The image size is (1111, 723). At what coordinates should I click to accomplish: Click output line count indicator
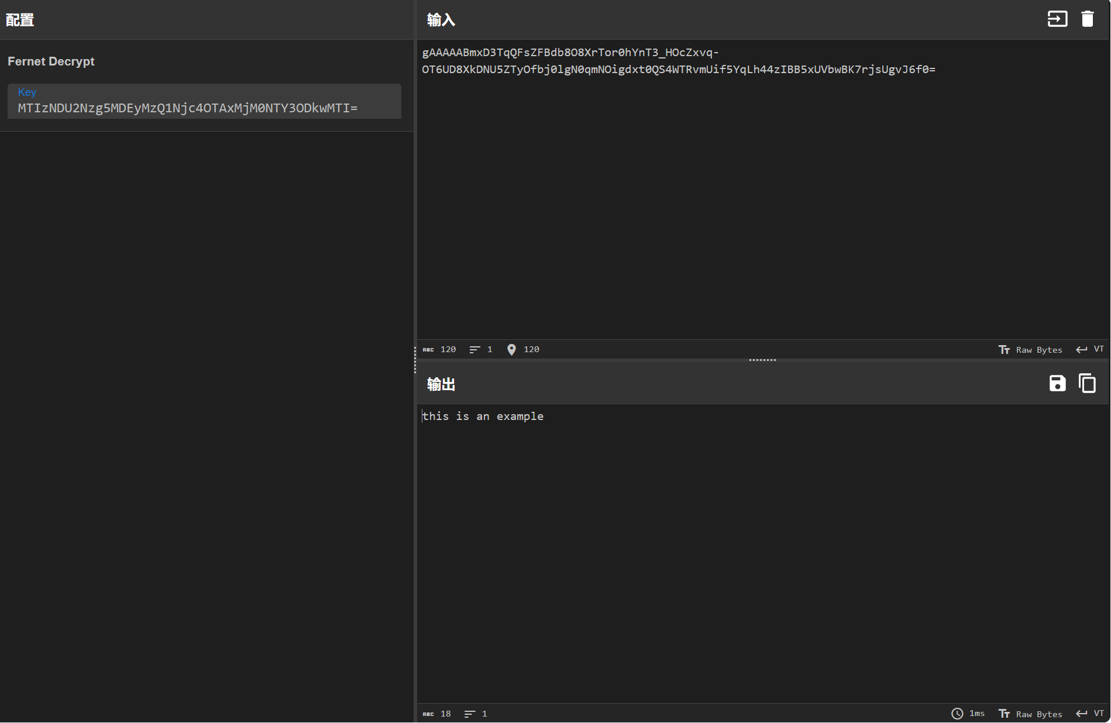pos(476,714)
